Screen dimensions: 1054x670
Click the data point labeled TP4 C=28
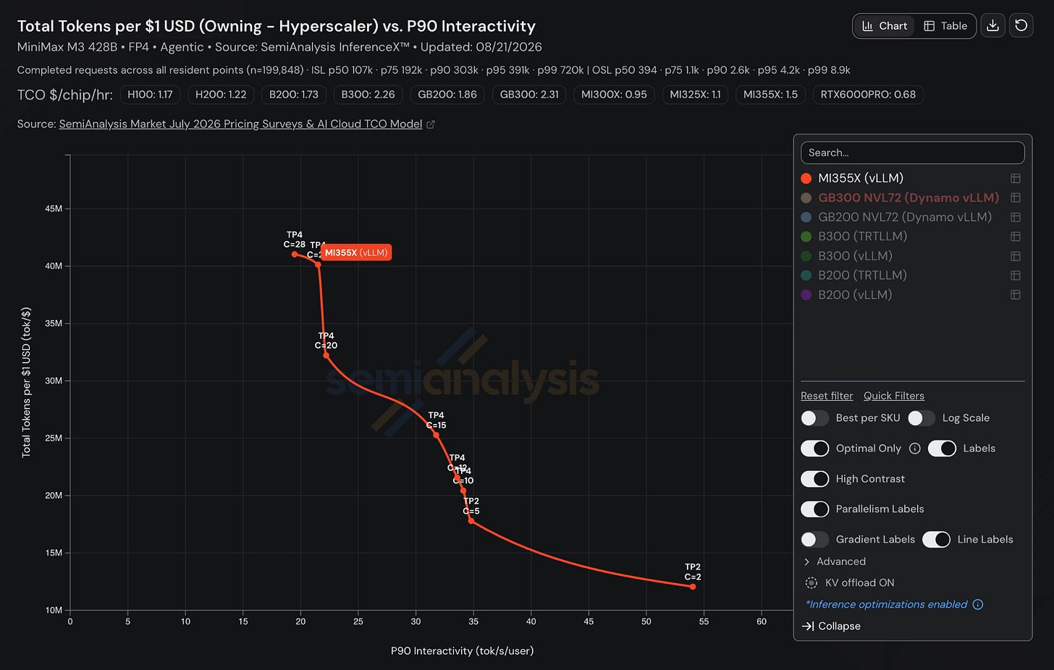[295, 254]
